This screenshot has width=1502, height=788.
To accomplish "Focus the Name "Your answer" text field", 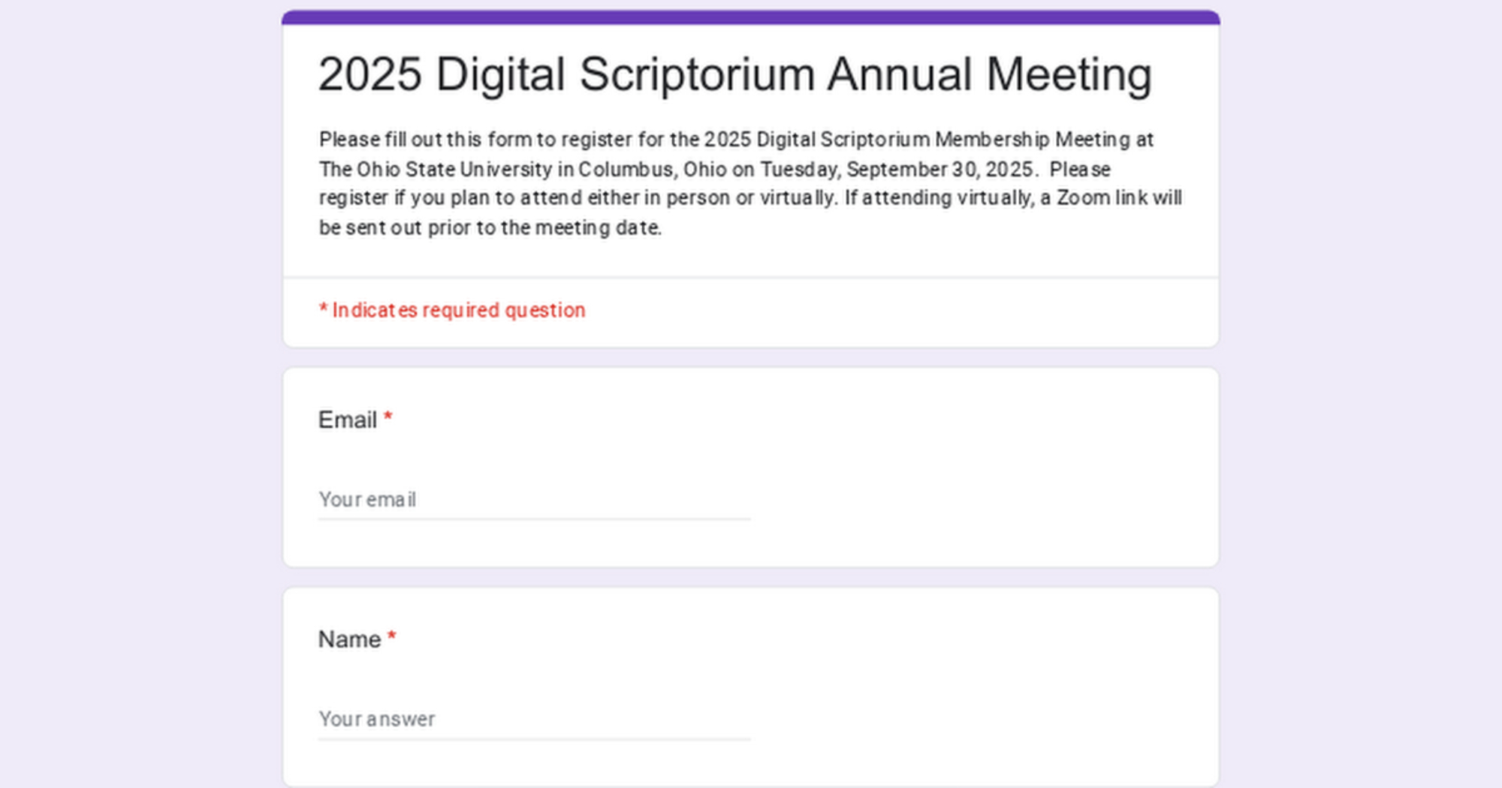I will pyautogui.click(x=533, y=720).
